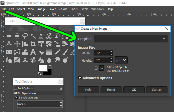Select the Foreground Select tool
The height and width of the screenshot is (112, 174).
(x=57, y=36)
